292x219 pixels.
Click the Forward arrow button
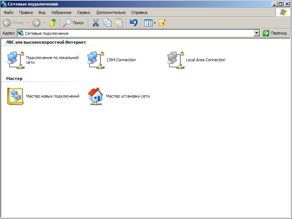pyautogui.click(x=36, y=23)
